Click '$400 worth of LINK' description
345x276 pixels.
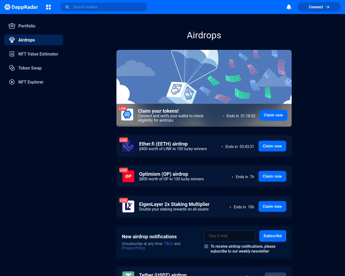173,149
